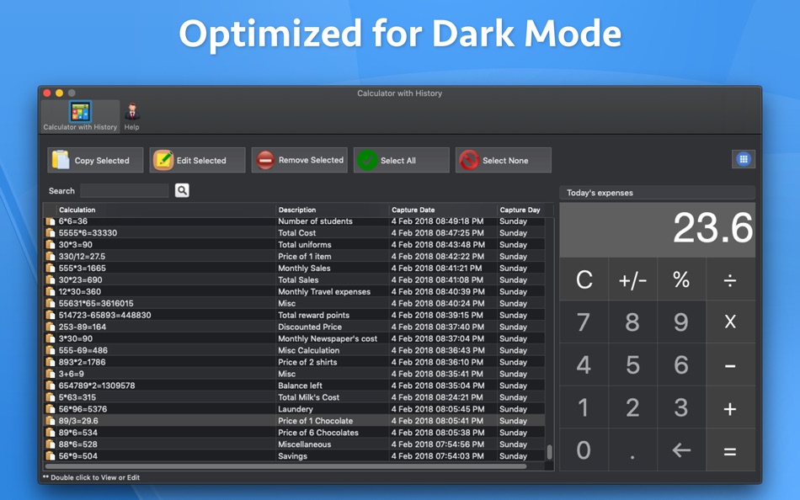Tap the 4 key

pyautogui.click(x=584, y=364)
